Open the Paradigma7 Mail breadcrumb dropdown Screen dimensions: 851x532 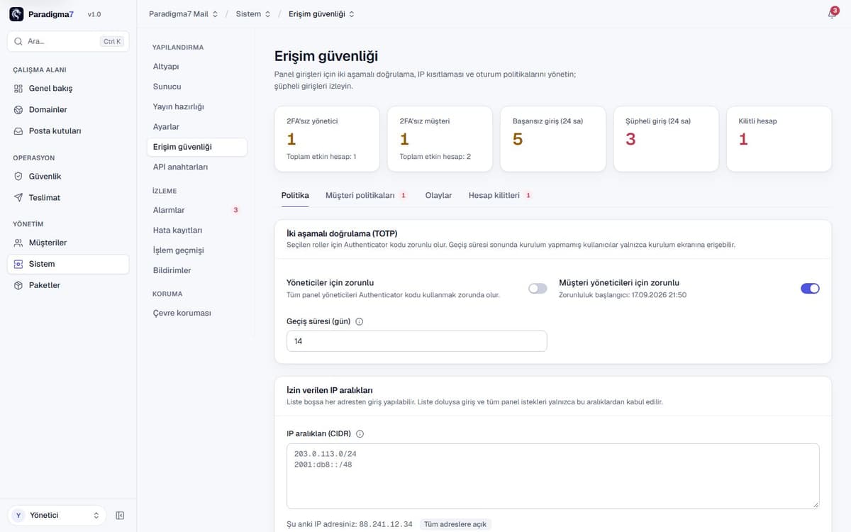point(184,14)
